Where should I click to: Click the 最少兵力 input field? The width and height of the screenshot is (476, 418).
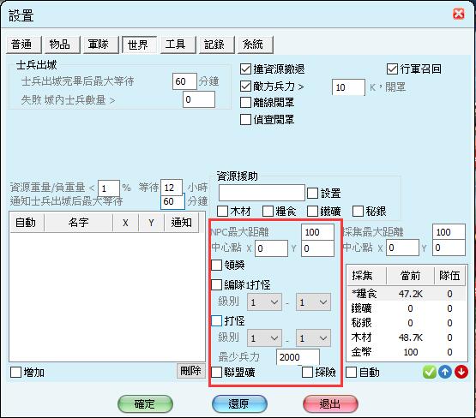click(298, 357)
